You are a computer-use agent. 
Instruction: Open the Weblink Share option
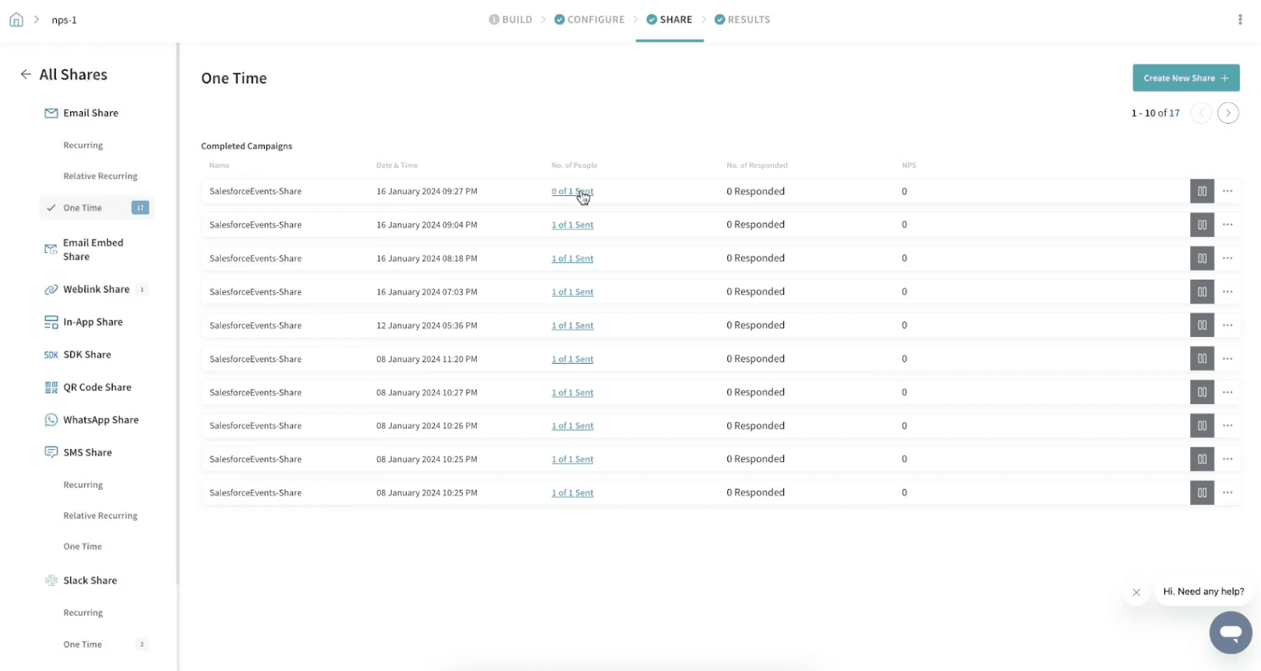[x=96, y=290]
